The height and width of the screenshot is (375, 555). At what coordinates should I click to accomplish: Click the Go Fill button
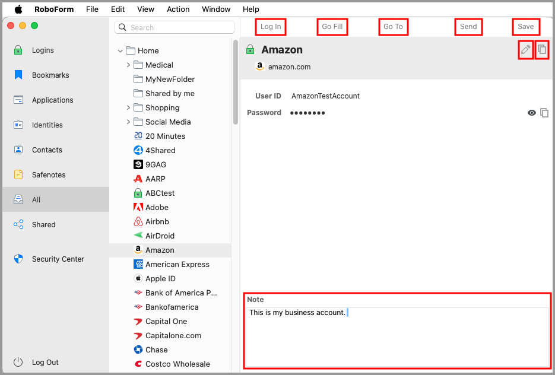tap(332, 27)
